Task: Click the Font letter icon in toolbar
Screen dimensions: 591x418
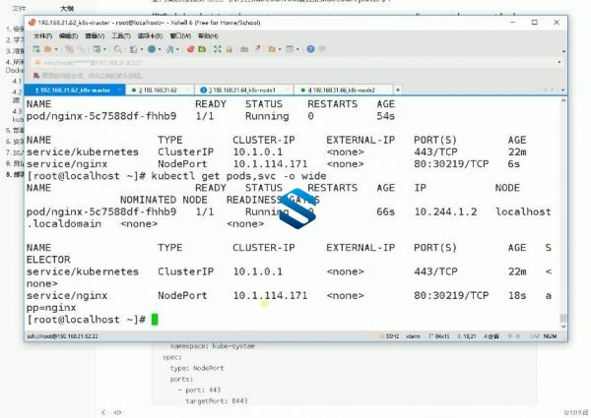Action: click(x=169, y=49)
